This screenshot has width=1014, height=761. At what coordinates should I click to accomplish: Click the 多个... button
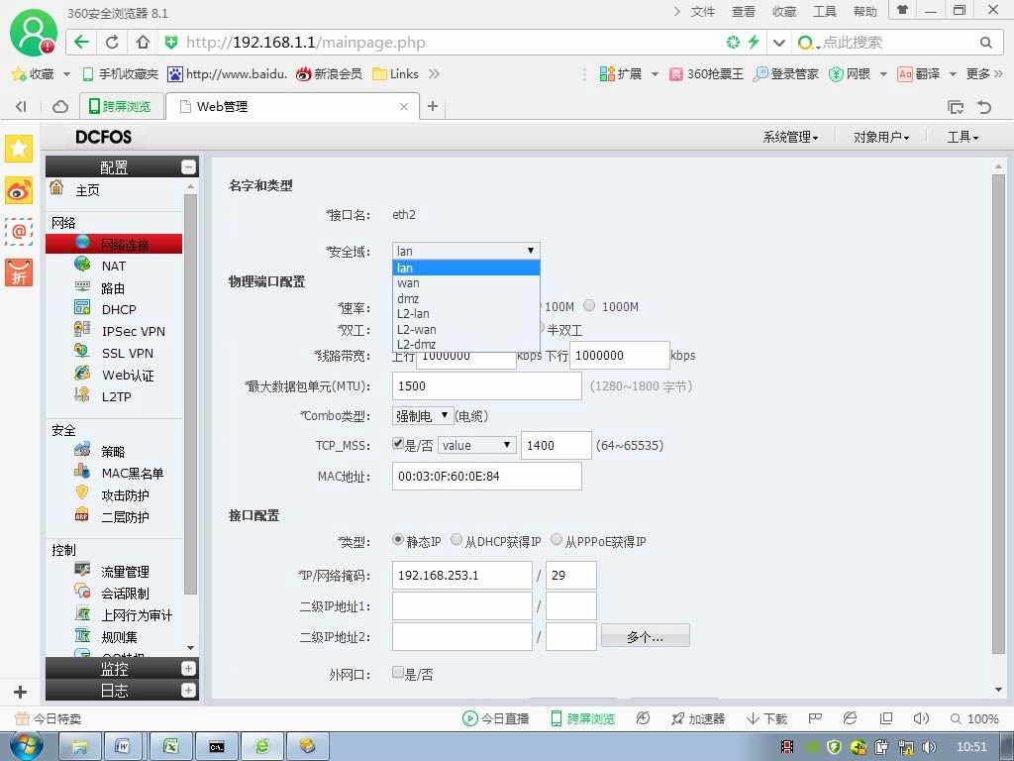tap(646, 637)
